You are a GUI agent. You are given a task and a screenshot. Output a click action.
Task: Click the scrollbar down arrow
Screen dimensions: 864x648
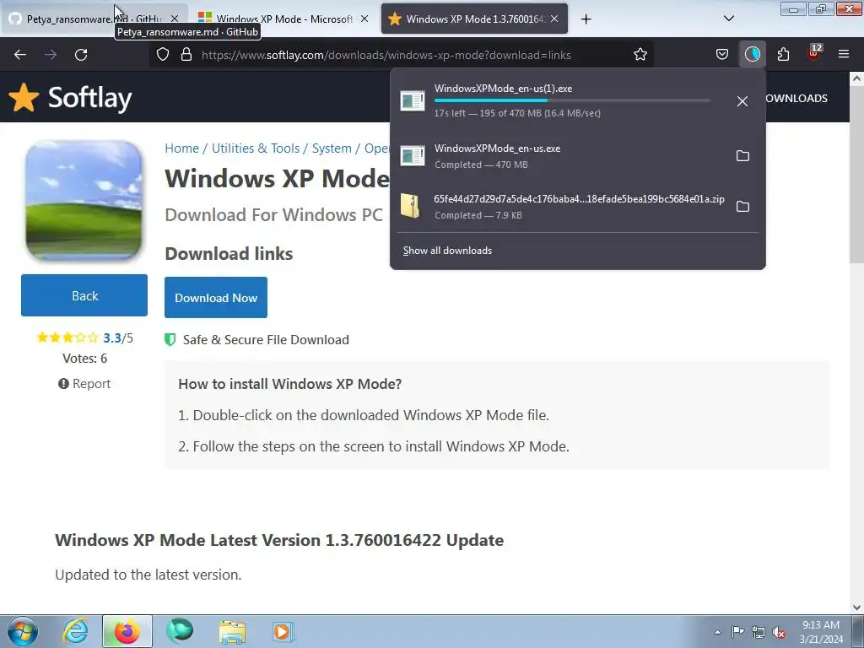coord(856,607)
